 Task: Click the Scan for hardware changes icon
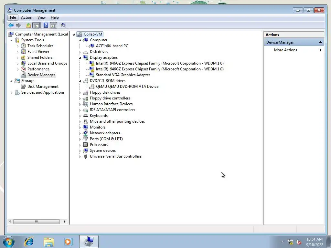pyautogui.click(x=63, y=26)
